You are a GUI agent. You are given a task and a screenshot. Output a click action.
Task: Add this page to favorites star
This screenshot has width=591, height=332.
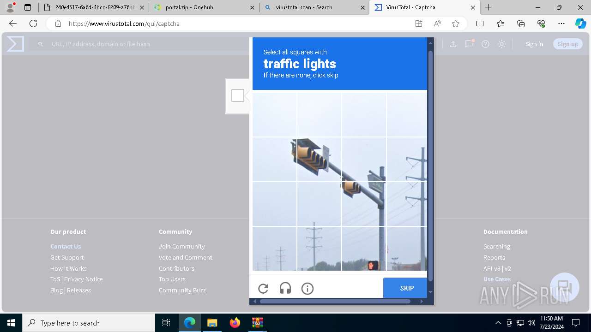tap(456, 24)
